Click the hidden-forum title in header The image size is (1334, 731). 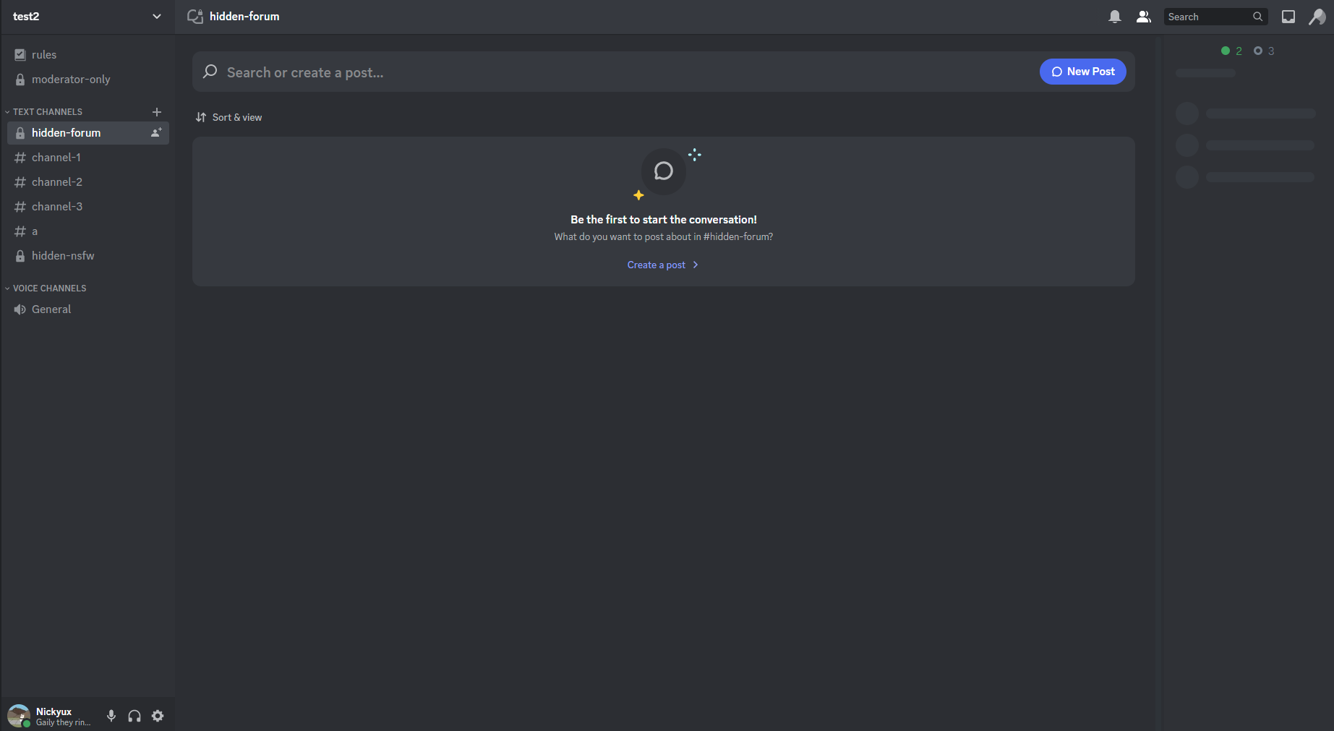244,16
